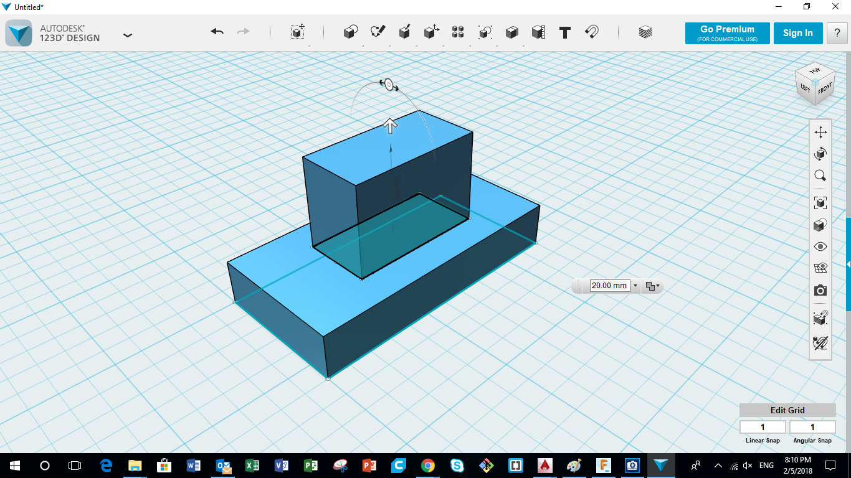
Task: Click the rotation tilt manipulator handle
Action: pos(389,85)
